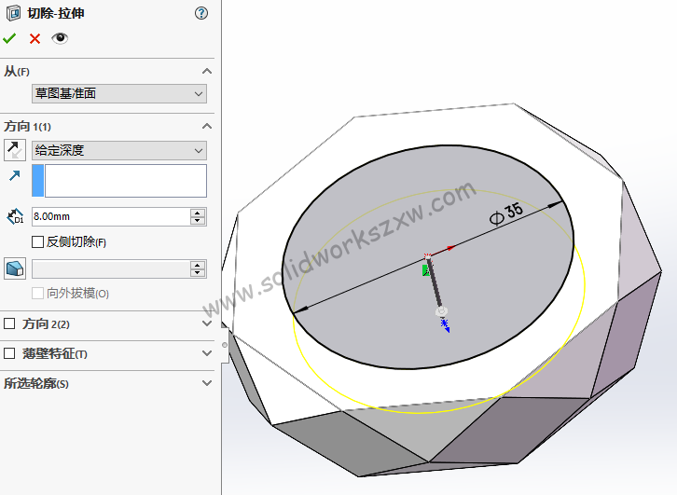
Task: Click the panel collapse handle on divider
Action: point(225,345)
